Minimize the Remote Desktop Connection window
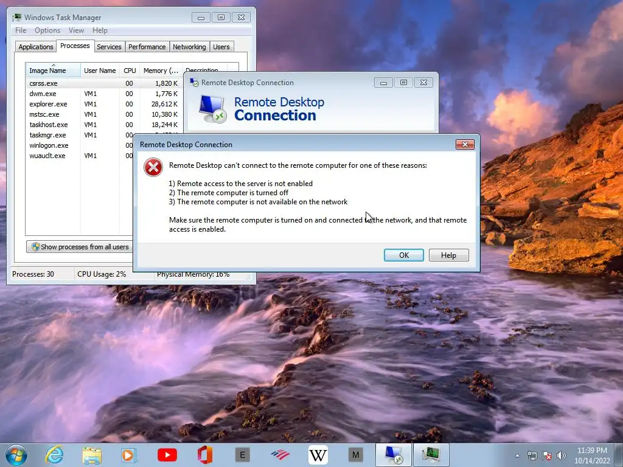Image resolution: width=623 pixels, height=467 pixels. [383, 83]
